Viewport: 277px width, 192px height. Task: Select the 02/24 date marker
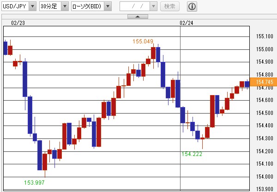click(x=187, y=22)
